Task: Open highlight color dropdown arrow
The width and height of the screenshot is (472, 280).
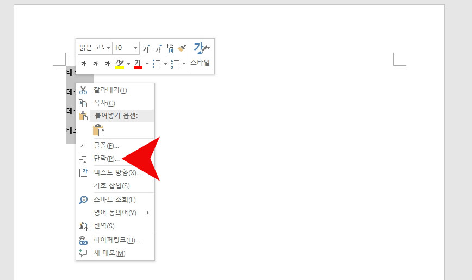Action: [128, 64]
